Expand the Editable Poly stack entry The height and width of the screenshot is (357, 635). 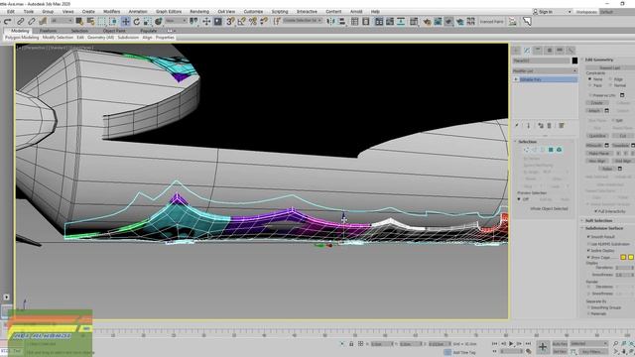pyautogui.click(x=516, y=79)
